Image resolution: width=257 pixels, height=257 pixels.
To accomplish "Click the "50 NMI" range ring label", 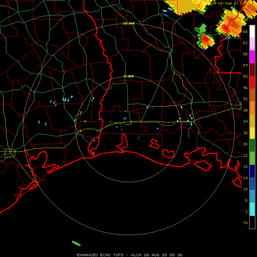I will 128,76.
